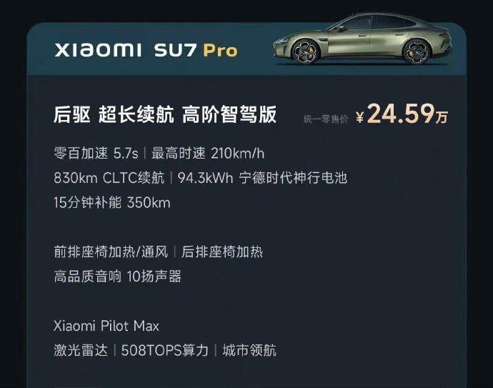Click the front wheel of the car
Viewport: 493px width, 388px height.
[305, 51]
